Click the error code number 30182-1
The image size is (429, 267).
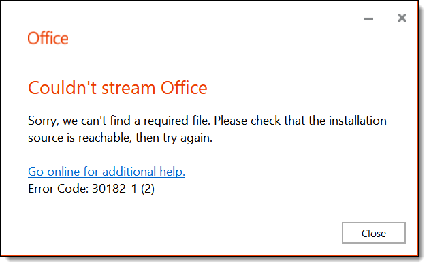tap(114, 189)
